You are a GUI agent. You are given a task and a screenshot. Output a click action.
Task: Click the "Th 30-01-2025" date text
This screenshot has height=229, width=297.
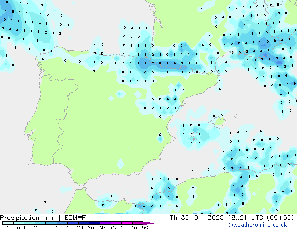click(x=197, y=218)
